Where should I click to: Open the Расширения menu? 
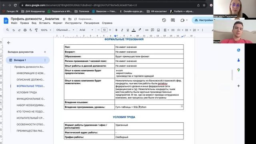pyautogui.click(x=92, y=23)
